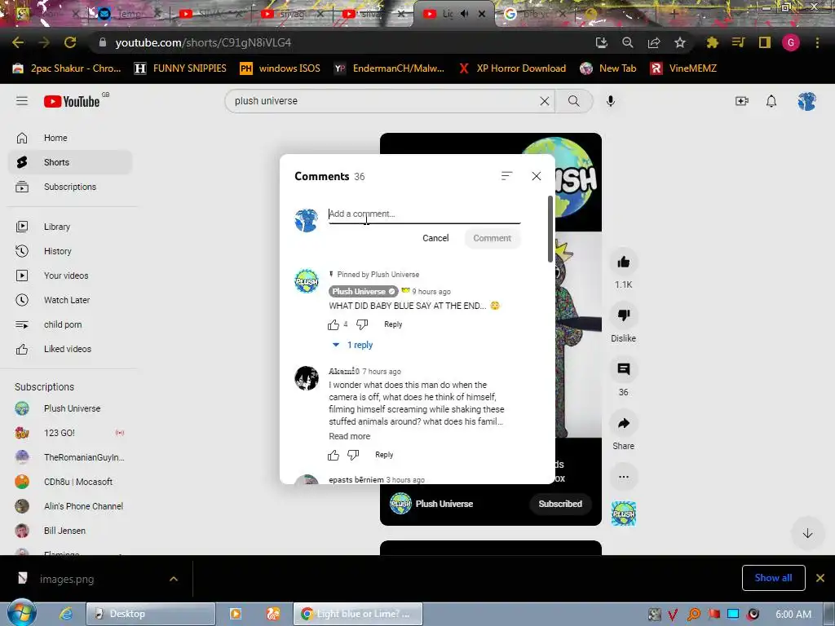Open images.png download options chevron
This screenshot has height=626, width=835.
coord(174,579)
